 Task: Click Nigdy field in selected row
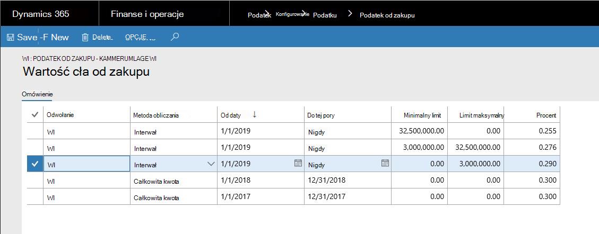click(x=316, y=165)
